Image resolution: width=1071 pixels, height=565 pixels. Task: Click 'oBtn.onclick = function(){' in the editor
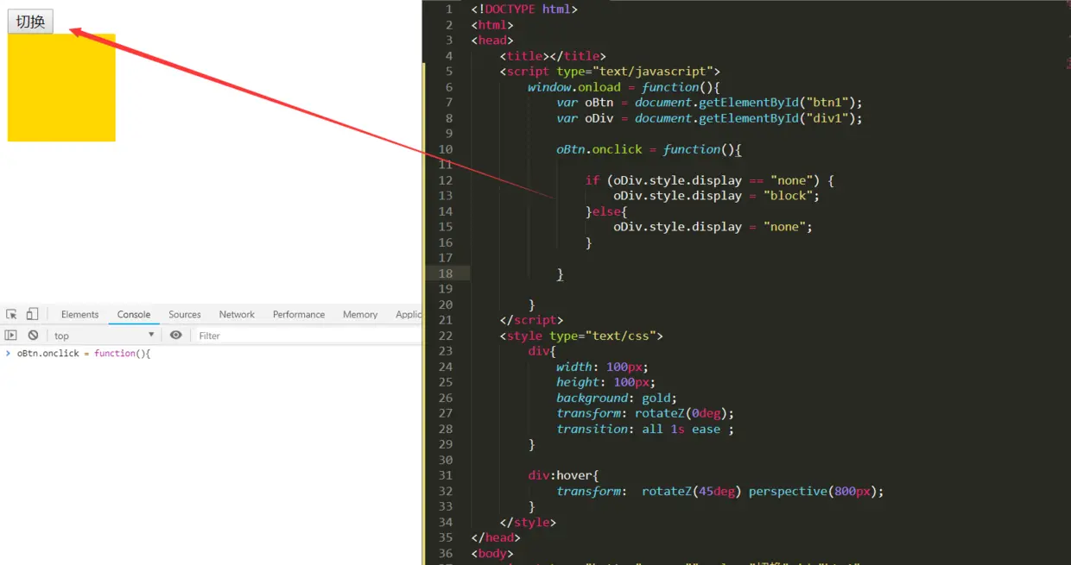pyautogui.click(x=650, y=149)
